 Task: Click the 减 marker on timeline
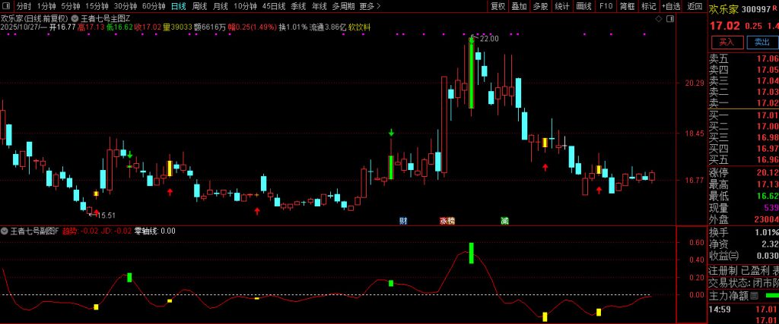tap(504, 221)
